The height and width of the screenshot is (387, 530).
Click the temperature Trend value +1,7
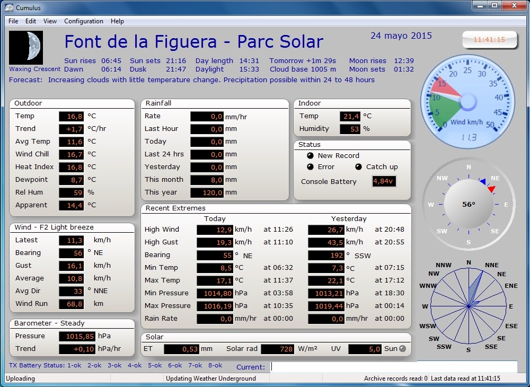point(72,129)
